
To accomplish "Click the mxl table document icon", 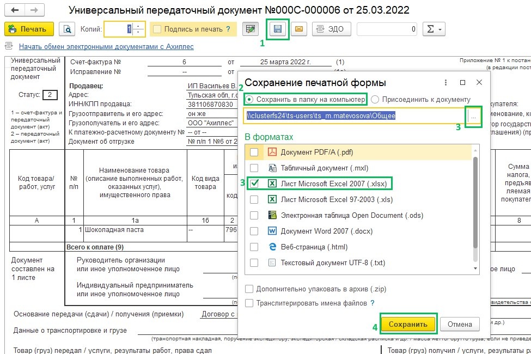I will (272, 168).
